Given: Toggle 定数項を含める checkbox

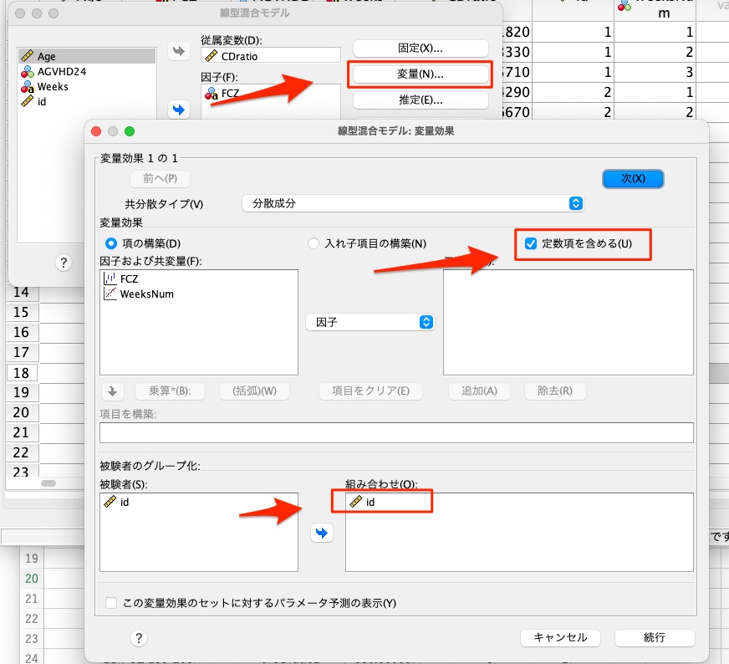Looking at the screenshot, I should pos(530,244).
